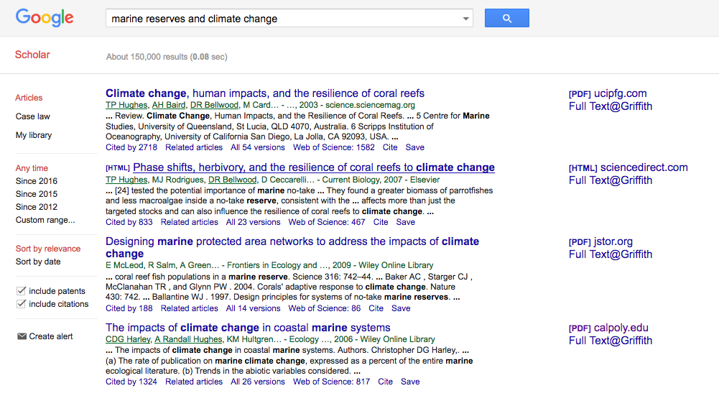Open the search box suggestions dropdown arrow
Viewport: 719px width, 396px height.
click(465, 19)
